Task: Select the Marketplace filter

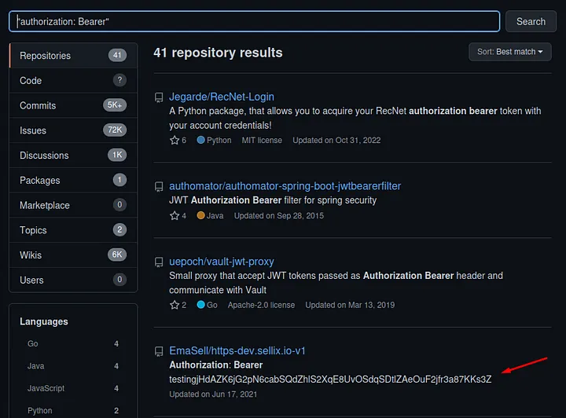Action: pos(73,205)
